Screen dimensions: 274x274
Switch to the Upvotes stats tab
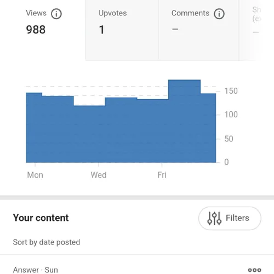click(x=122, y=30)
